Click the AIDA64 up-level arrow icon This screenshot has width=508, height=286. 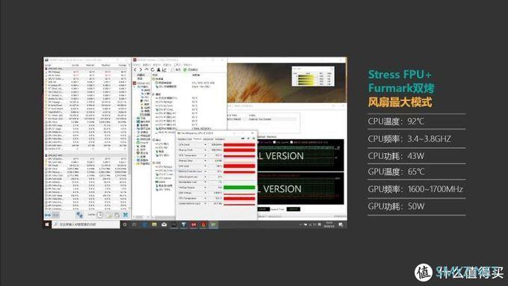(146, 69)
